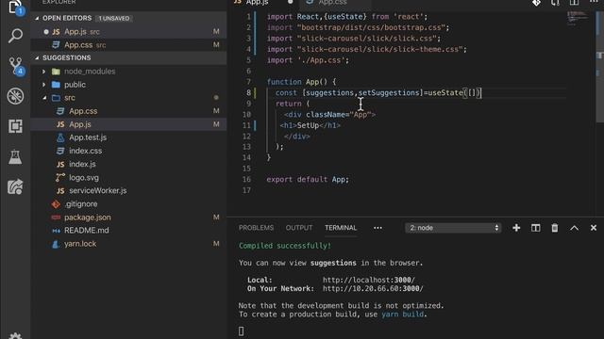Click the localhost:3000 link in terminal

point(369,281)
